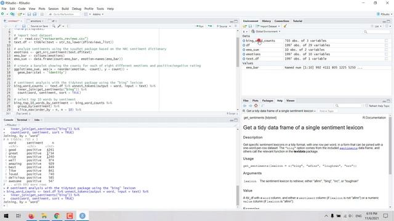
Task: Open the Addins dropdown
Action: (98, 14)
